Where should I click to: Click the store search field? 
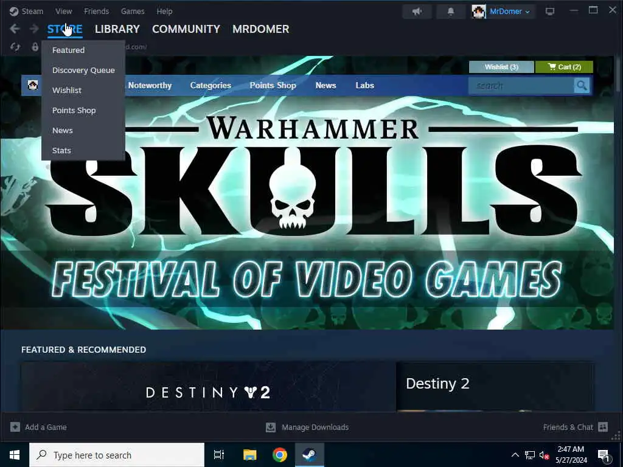(x=521, y=85)
